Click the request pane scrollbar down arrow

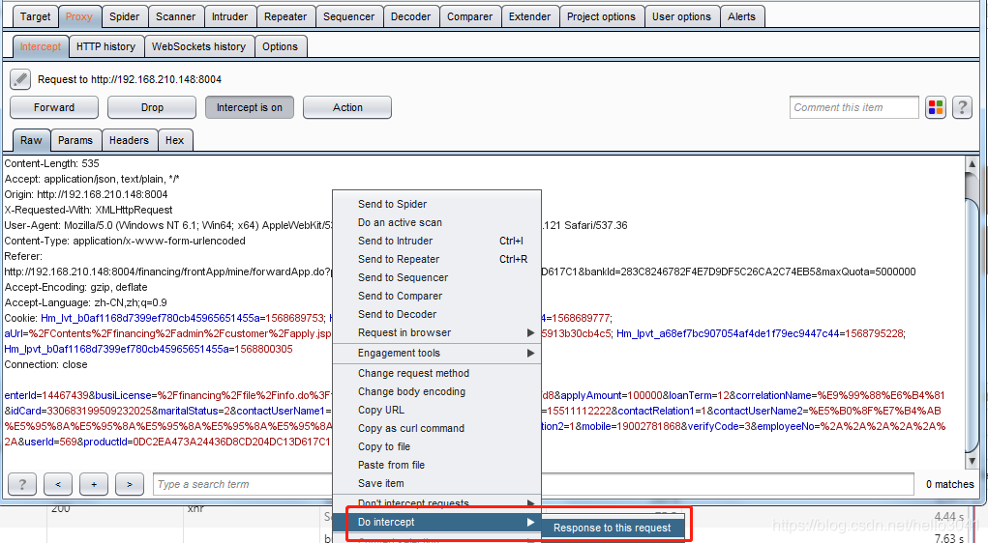point(972,461)
